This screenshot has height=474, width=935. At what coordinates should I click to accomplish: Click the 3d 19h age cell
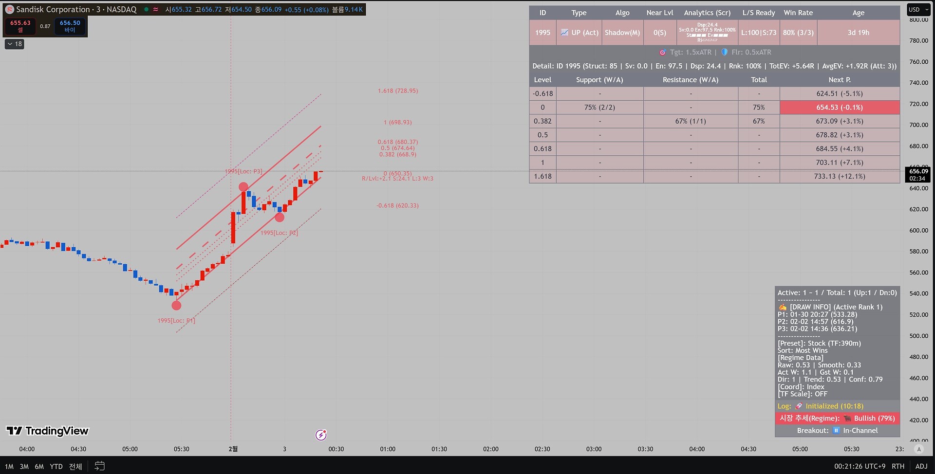[859, 33]
